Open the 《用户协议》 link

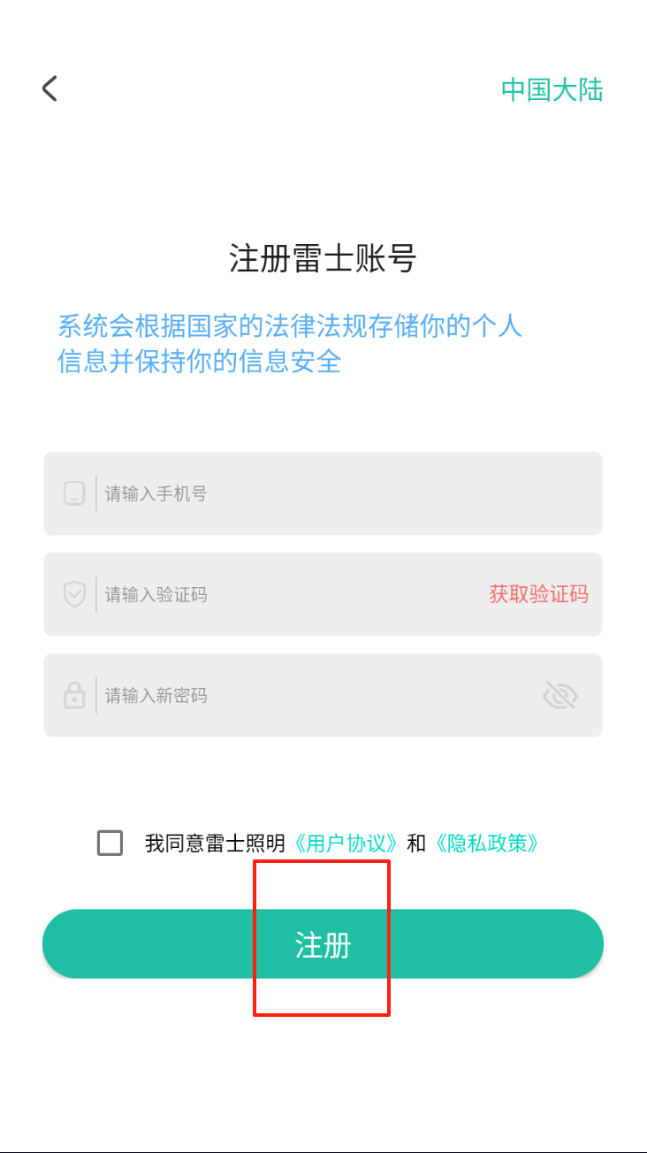pos(346,844)
